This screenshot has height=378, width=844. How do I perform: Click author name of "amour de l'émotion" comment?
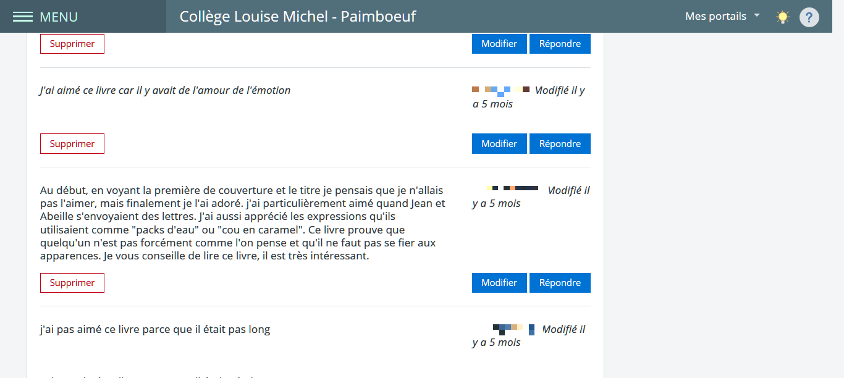click(500, 91)
